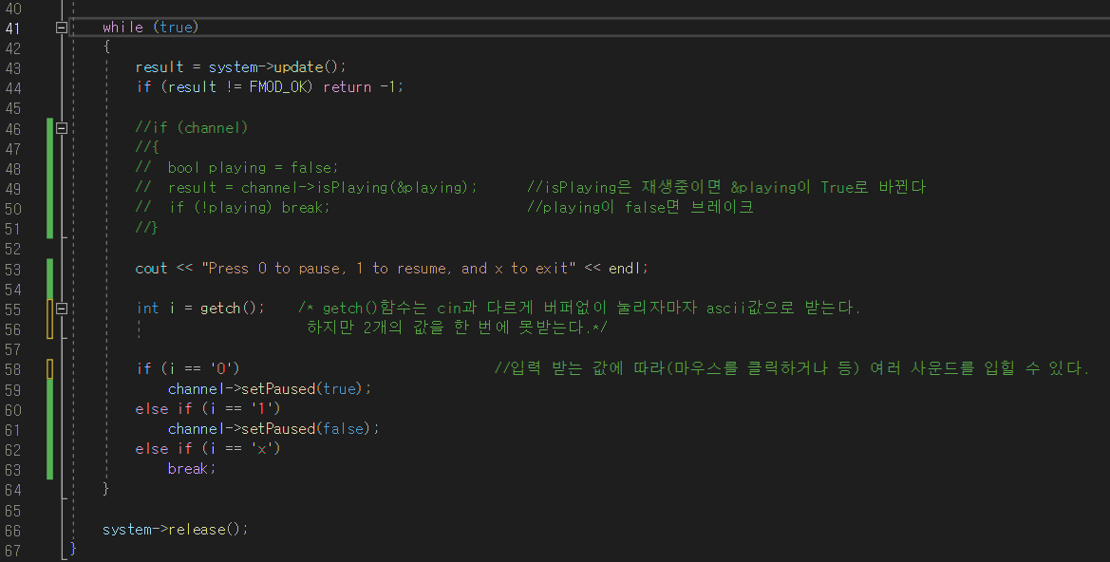Click the string 'Press 0 to pause, 1 to resume, and x to exit'

click(x=388, y=269)
